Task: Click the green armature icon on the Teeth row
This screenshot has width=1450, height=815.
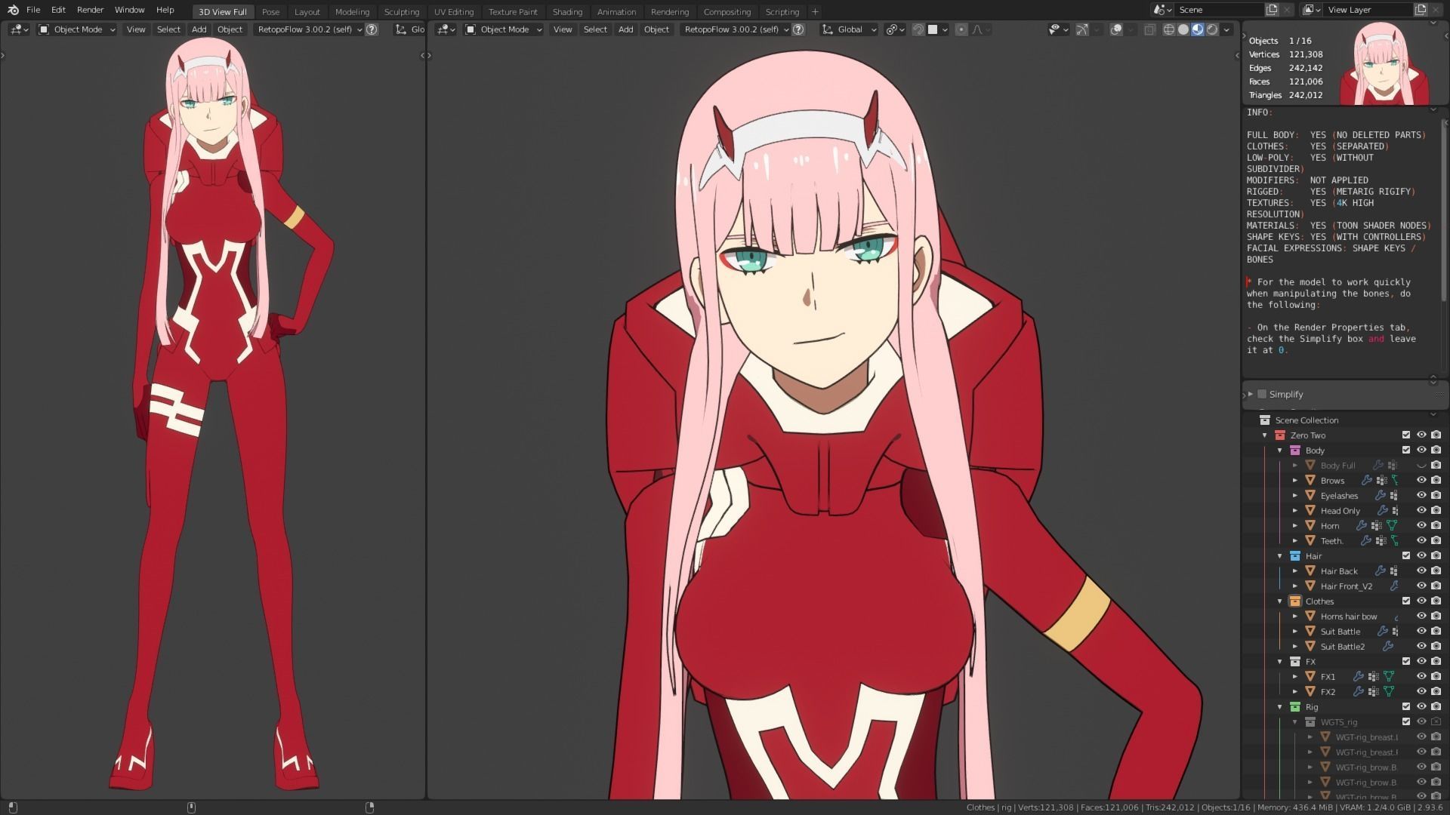Action: coord(1395,540)
